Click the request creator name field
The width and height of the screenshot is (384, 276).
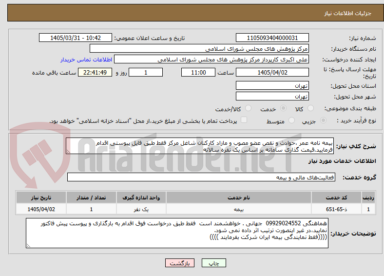[x=211, y=59]
